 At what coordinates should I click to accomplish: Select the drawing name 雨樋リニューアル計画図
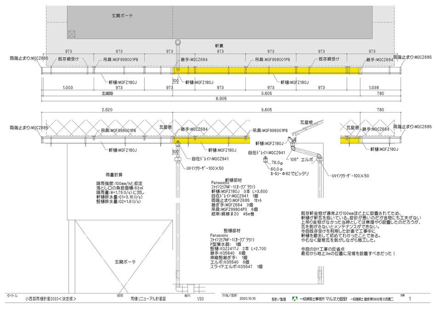(148, 299)
